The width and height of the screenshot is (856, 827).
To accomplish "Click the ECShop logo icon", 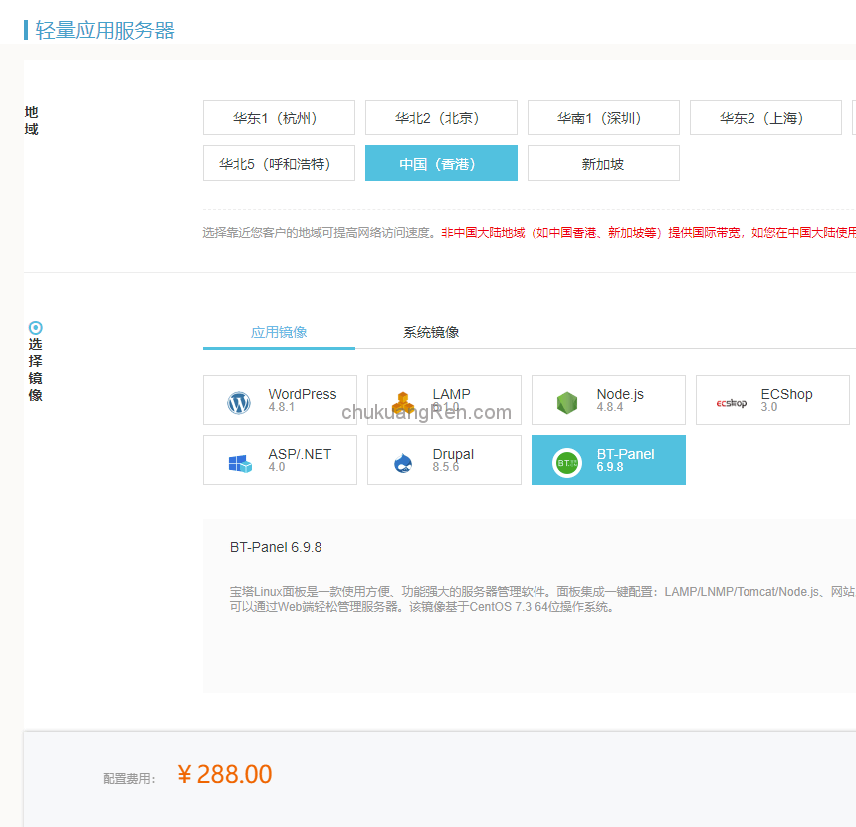I will click(x=732, y=403).
